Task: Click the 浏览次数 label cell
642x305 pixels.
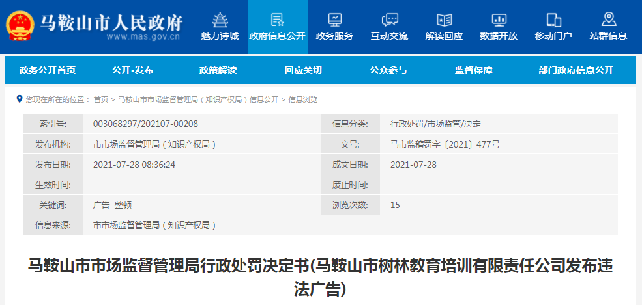Action: pyautogui.click(x=351, y=205)
